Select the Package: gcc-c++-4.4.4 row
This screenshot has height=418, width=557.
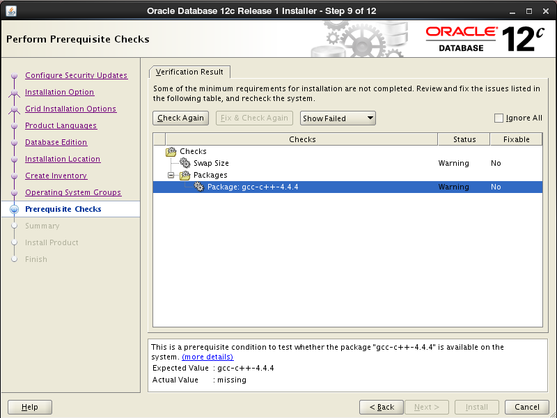pyautogui.click(x=347, y=187)
